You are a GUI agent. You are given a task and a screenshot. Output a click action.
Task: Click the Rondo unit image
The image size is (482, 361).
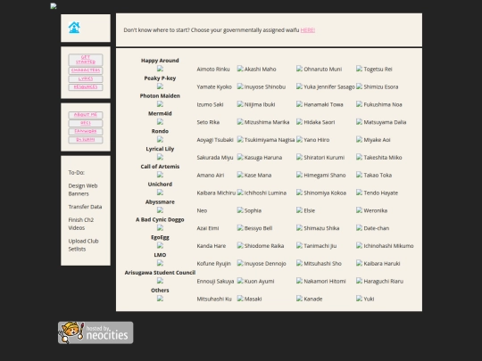160,139
